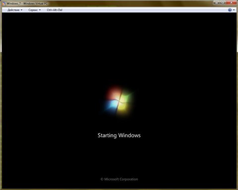
Task: Send Ctrl+Alt+Del to the virtual machine
Action: (55, 10)
